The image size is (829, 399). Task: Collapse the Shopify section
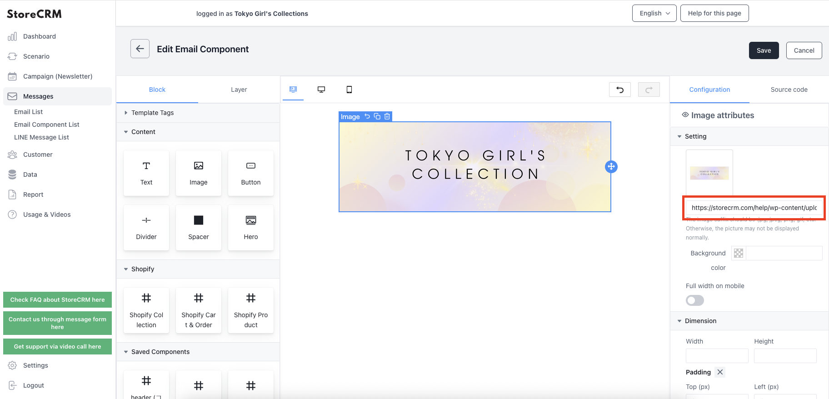198,269
